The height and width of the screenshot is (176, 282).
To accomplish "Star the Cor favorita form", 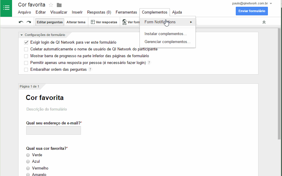I will pos(51,5).
